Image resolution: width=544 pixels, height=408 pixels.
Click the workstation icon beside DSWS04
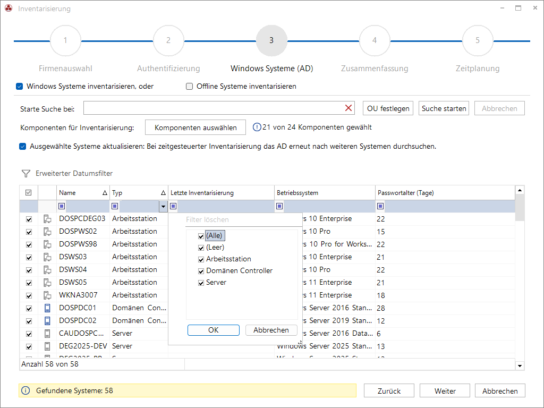(47, 269)
